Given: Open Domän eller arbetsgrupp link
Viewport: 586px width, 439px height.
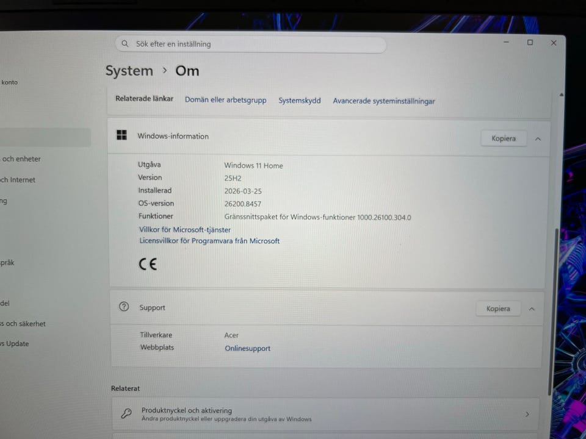Looking at the screenshot, I should click(x=226, y=100).
